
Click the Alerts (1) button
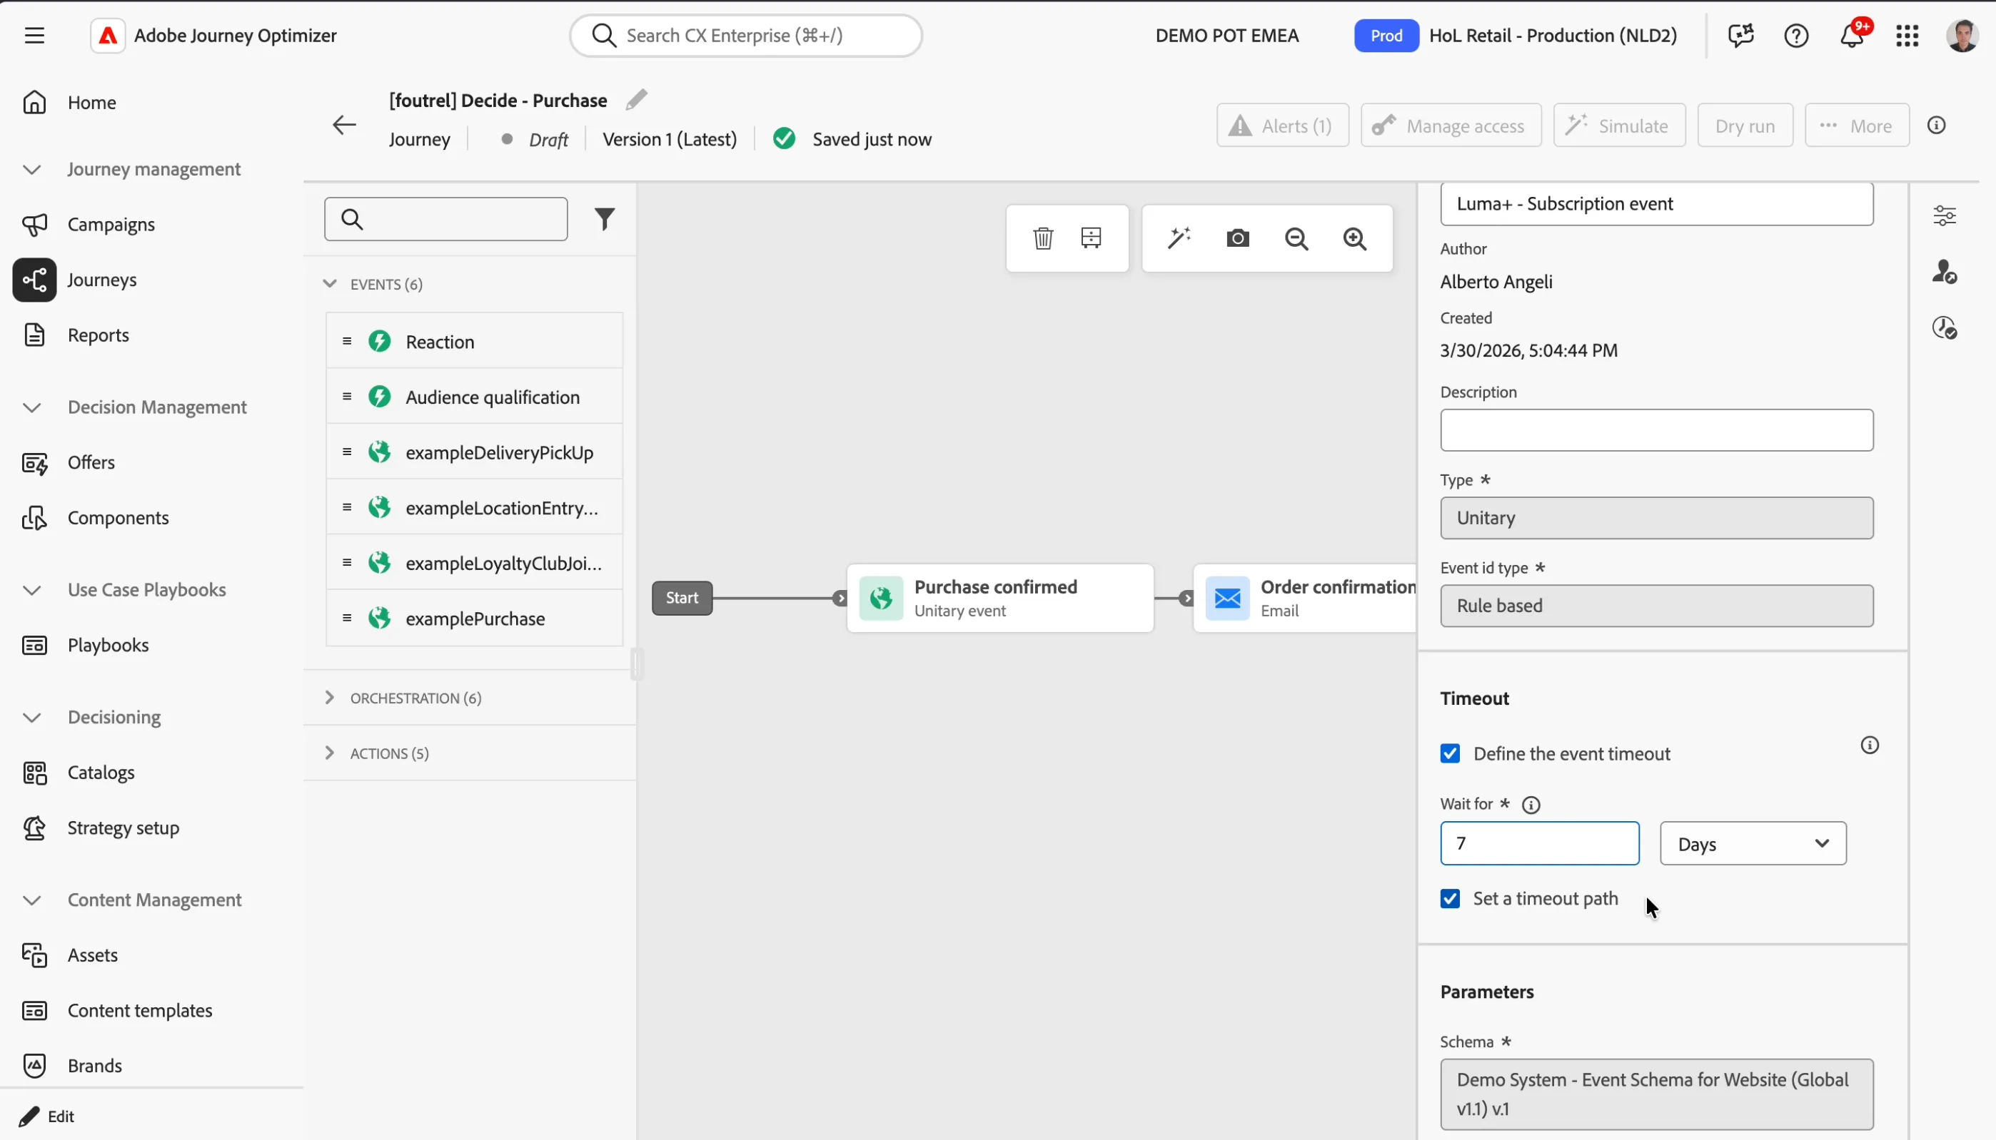(1282, 126)
